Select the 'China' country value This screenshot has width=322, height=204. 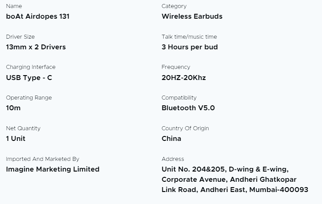coord(171,139)
